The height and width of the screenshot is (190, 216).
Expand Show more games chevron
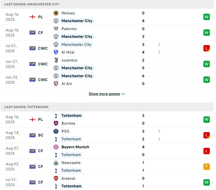pos(123,94)
